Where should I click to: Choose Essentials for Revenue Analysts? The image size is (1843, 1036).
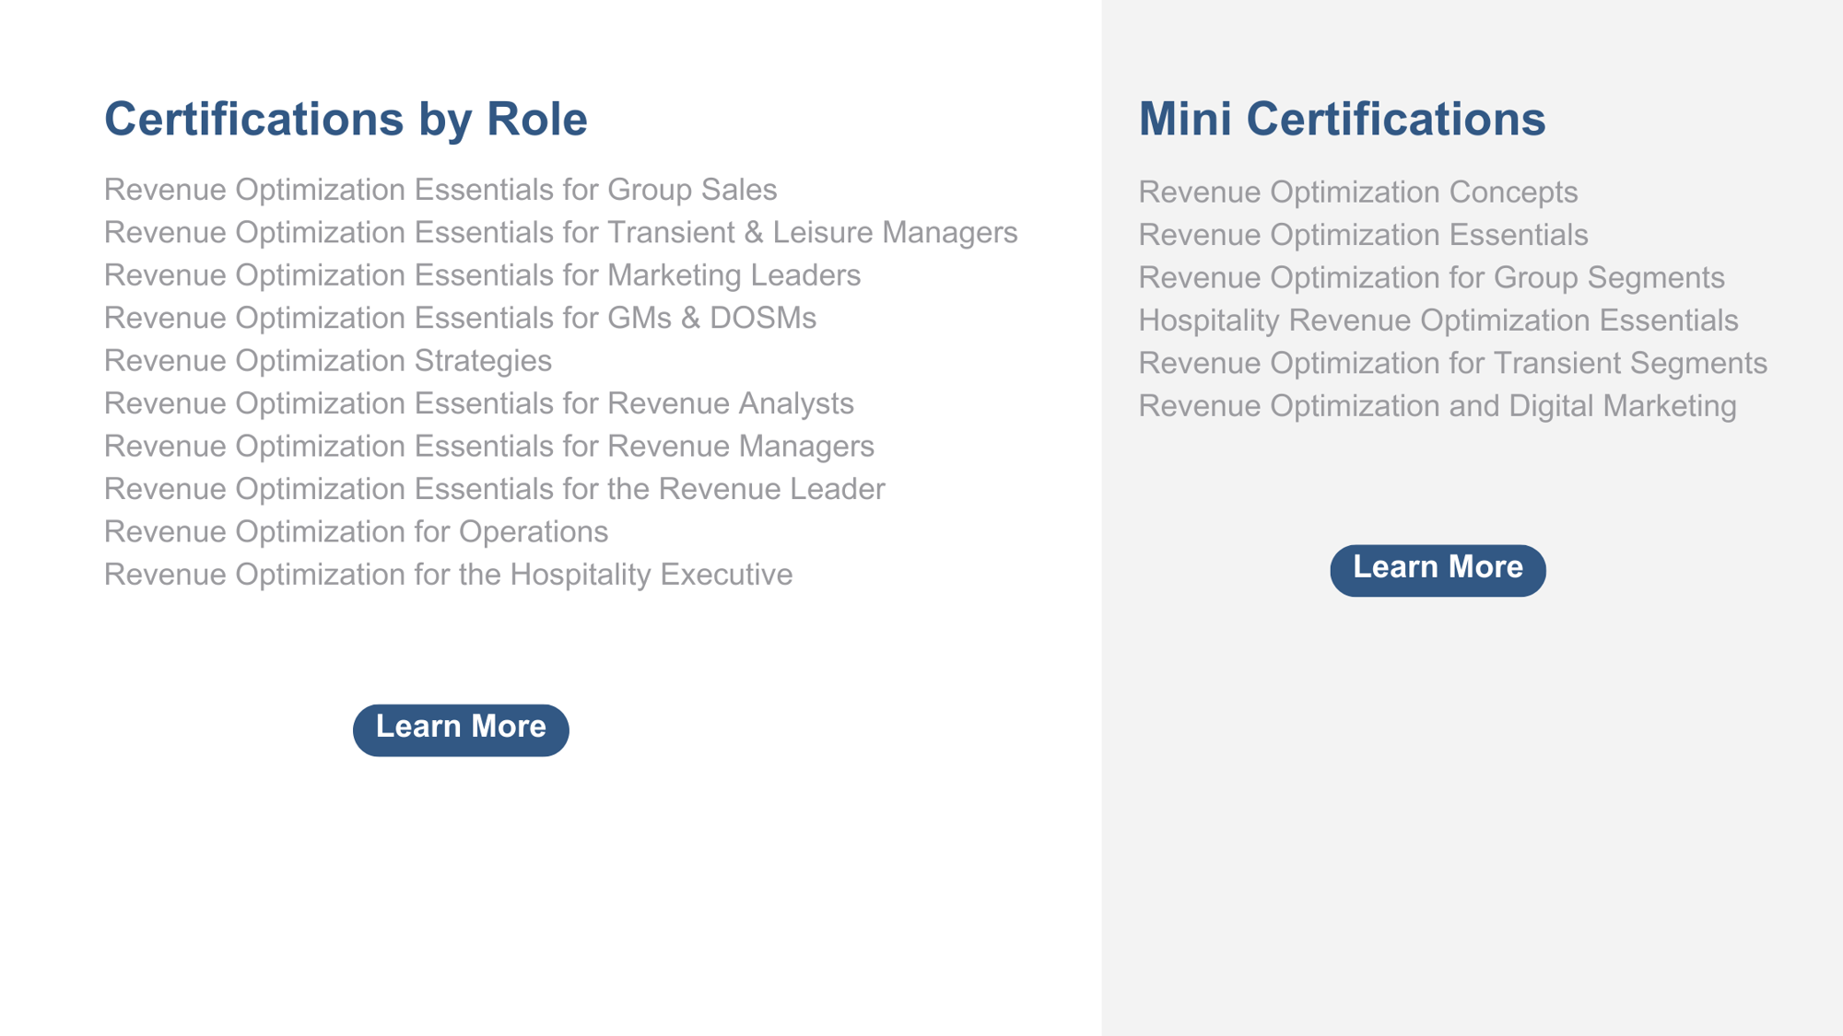coord(479,403)
